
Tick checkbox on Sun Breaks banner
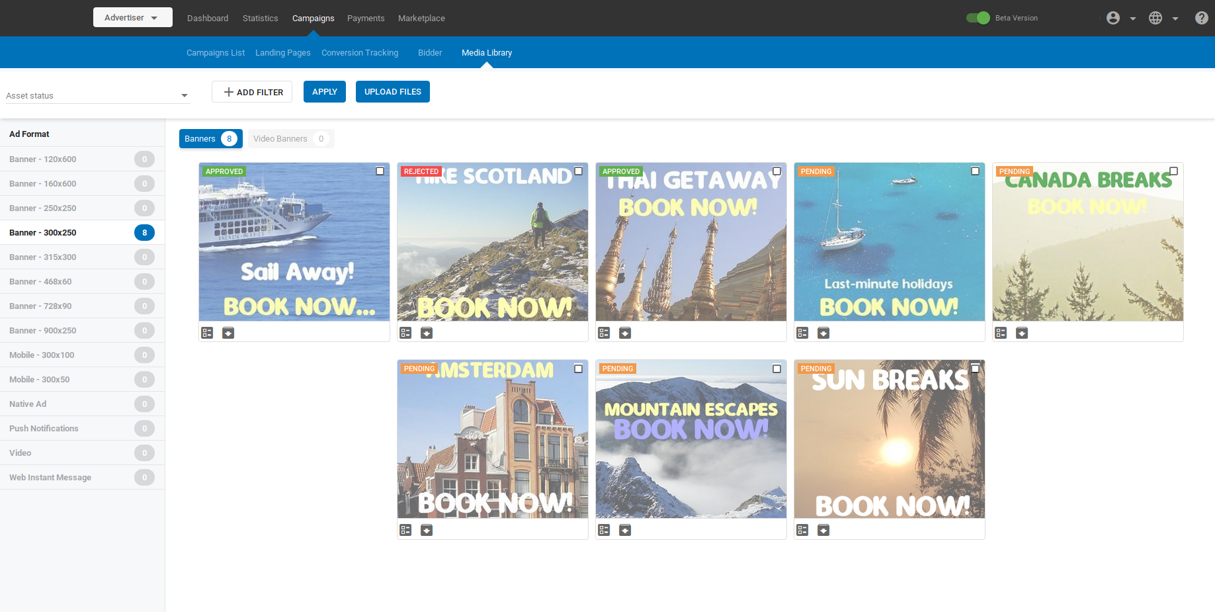[x=975, y=369]
